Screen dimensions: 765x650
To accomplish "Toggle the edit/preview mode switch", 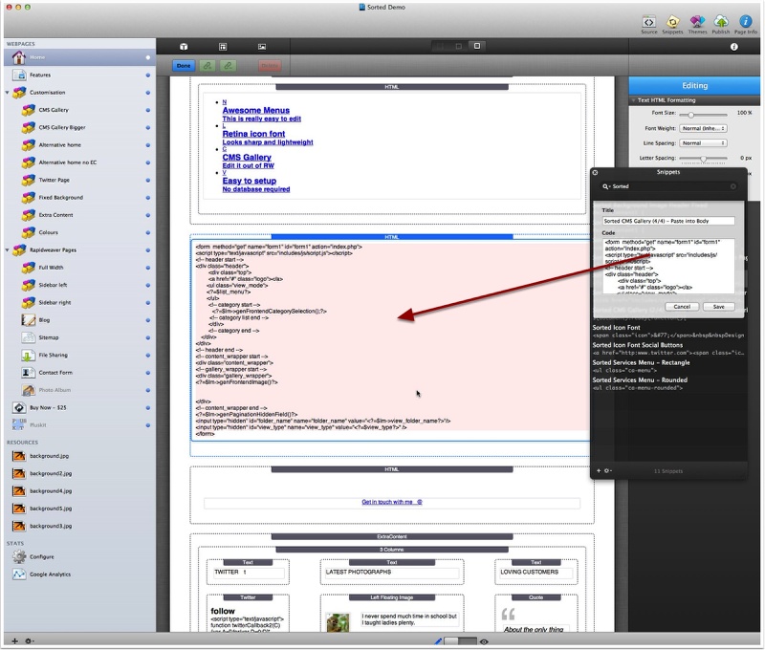I will [x=460, y=641].
